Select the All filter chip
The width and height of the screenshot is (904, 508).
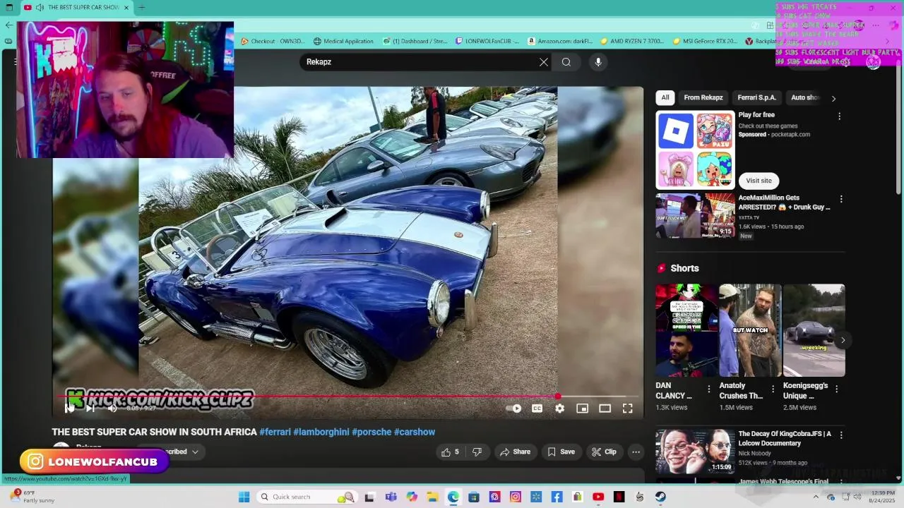click(x=665, y=97)
